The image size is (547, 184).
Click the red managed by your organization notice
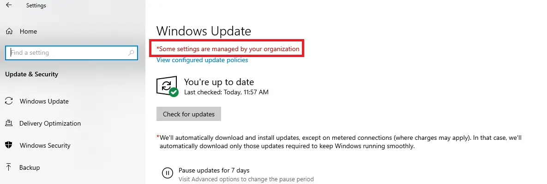coord(228,49)
